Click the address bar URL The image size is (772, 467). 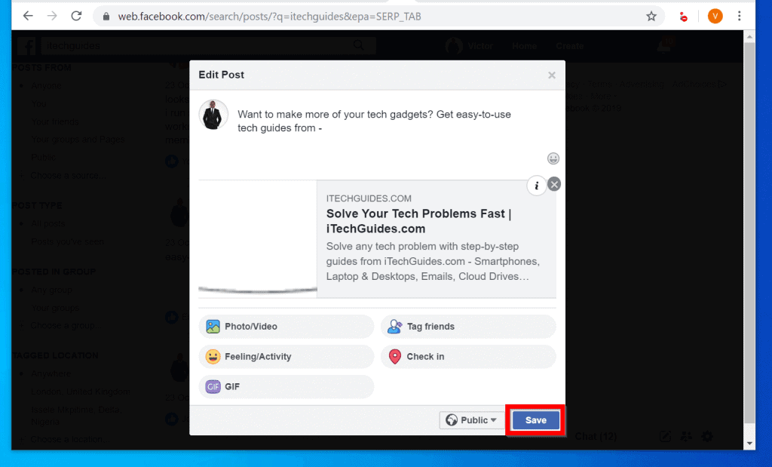pyautogui.click(x=269, y=17)
